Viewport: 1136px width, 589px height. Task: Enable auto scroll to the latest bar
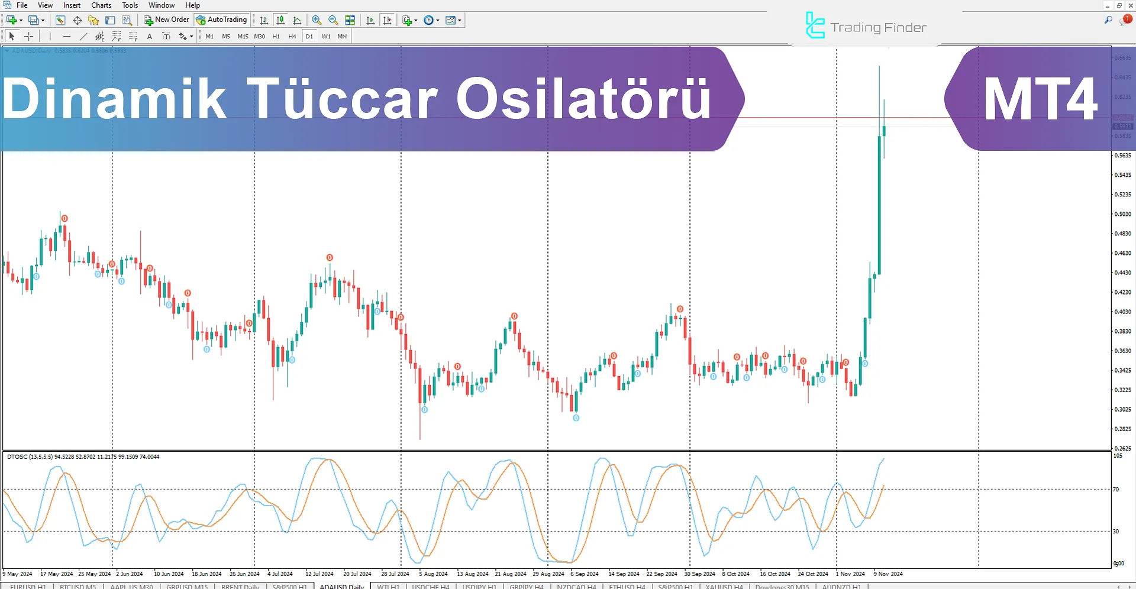(371, 20)
